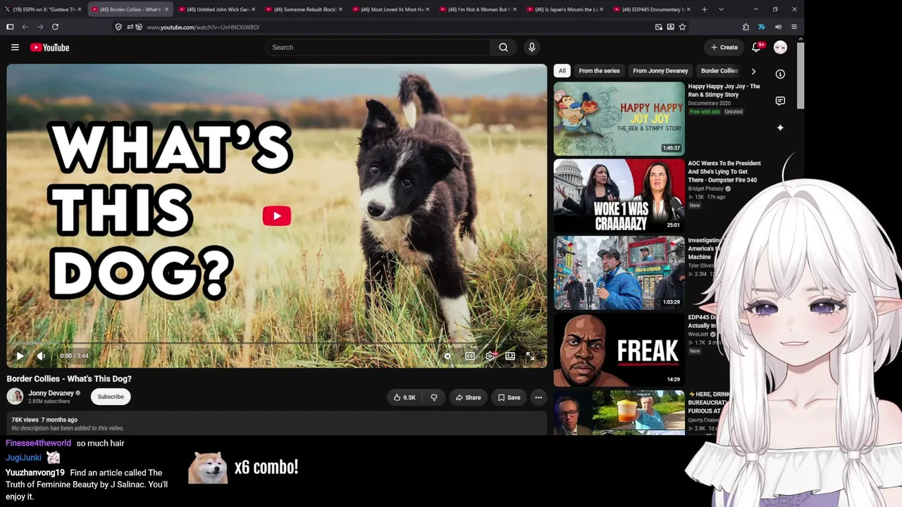Expand the video description box

(x=277, y=423)
